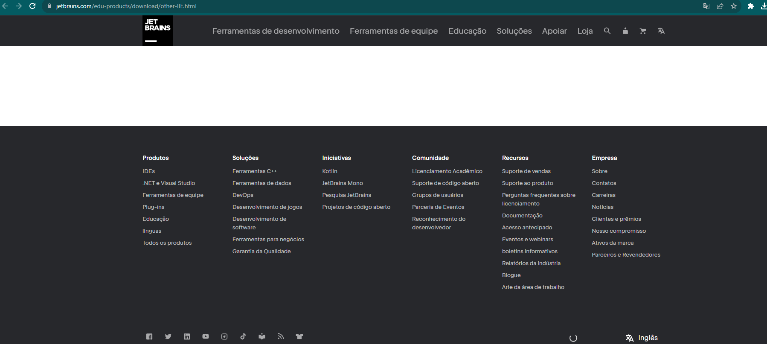Screen dimensions: 767x344
Task: Open Grupos de usuários link
Action: pos(437,195)
